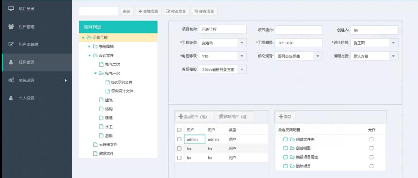The image size is (418, 178).
Task: Click the 创建模型 folder icon
Action: [292, 148]
